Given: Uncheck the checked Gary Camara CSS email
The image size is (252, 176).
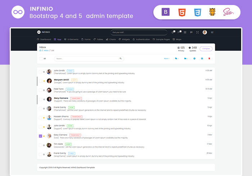Looking at the screenshot, I should tap(40, 136).
